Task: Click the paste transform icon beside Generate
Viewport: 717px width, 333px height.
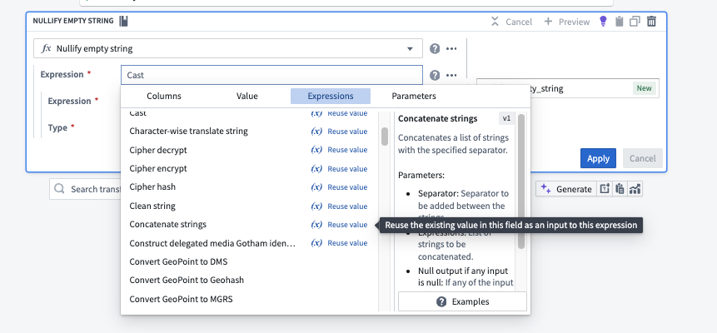Action: pyautogui.click(x=620, y=189)
